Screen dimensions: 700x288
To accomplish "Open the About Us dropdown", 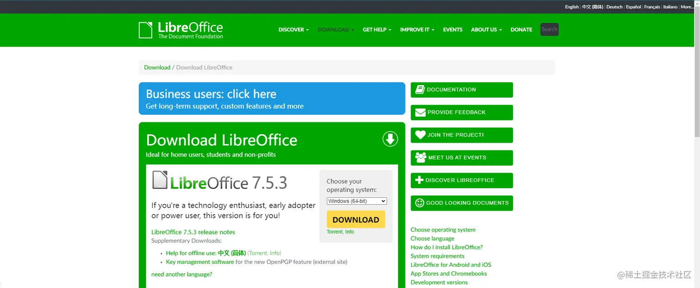I will point(486,30).
